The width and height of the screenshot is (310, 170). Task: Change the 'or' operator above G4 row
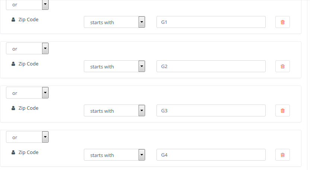tap(27, 137)
